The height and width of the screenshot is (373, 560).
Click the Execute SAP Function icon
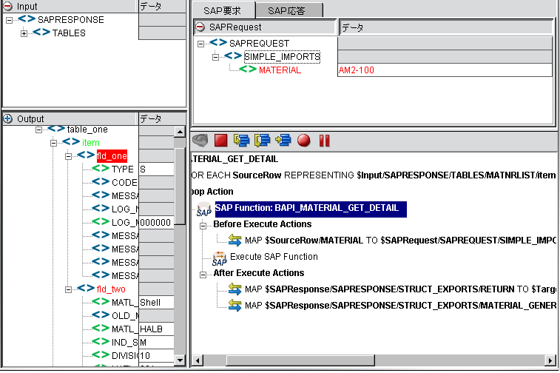(x=219, y=258)
